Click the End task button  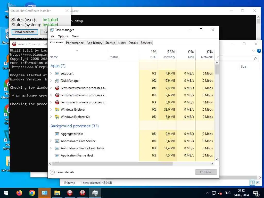[x=206, y=172]
